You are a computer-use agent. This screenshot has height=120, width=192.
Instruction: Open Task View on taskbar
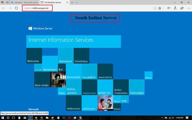[13, 118]
